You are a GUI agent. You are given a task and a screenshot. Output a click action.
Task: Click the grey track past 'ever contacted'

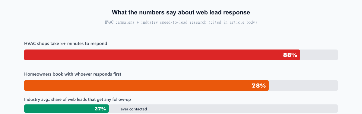243,109
